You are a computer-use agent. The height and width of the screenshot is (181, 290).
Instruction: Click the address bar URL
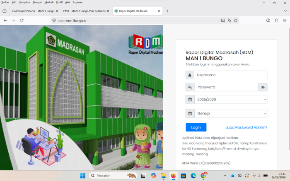coord(72,21)
